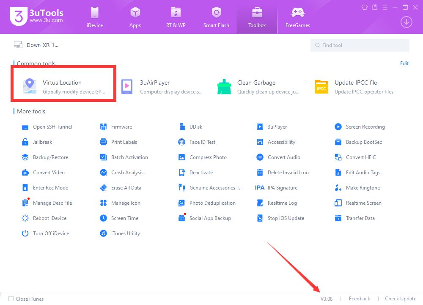Start the Face ID Test
Screen dimensions: 423x305
[x=197, y=142]
